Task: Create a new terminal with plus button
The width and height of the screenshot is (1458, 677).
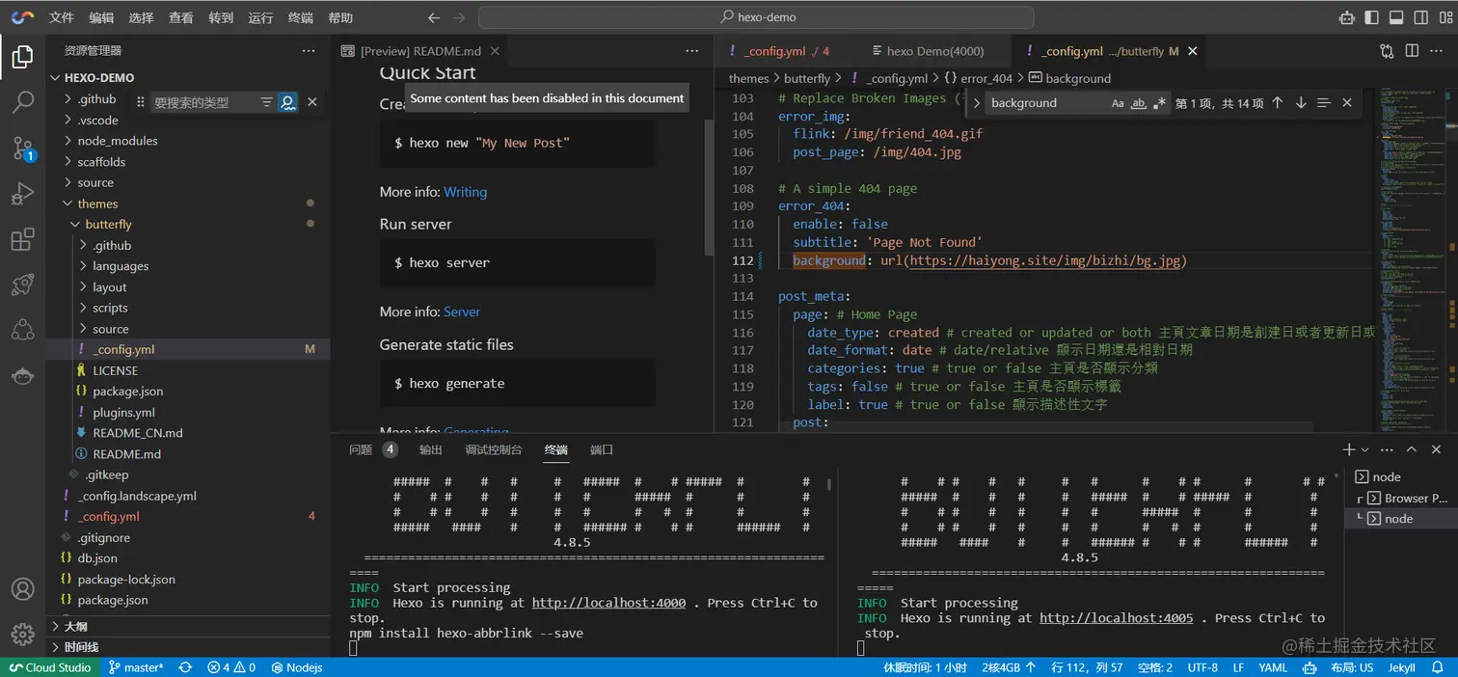Action: pyautogui.click(x=1349, y=449)
